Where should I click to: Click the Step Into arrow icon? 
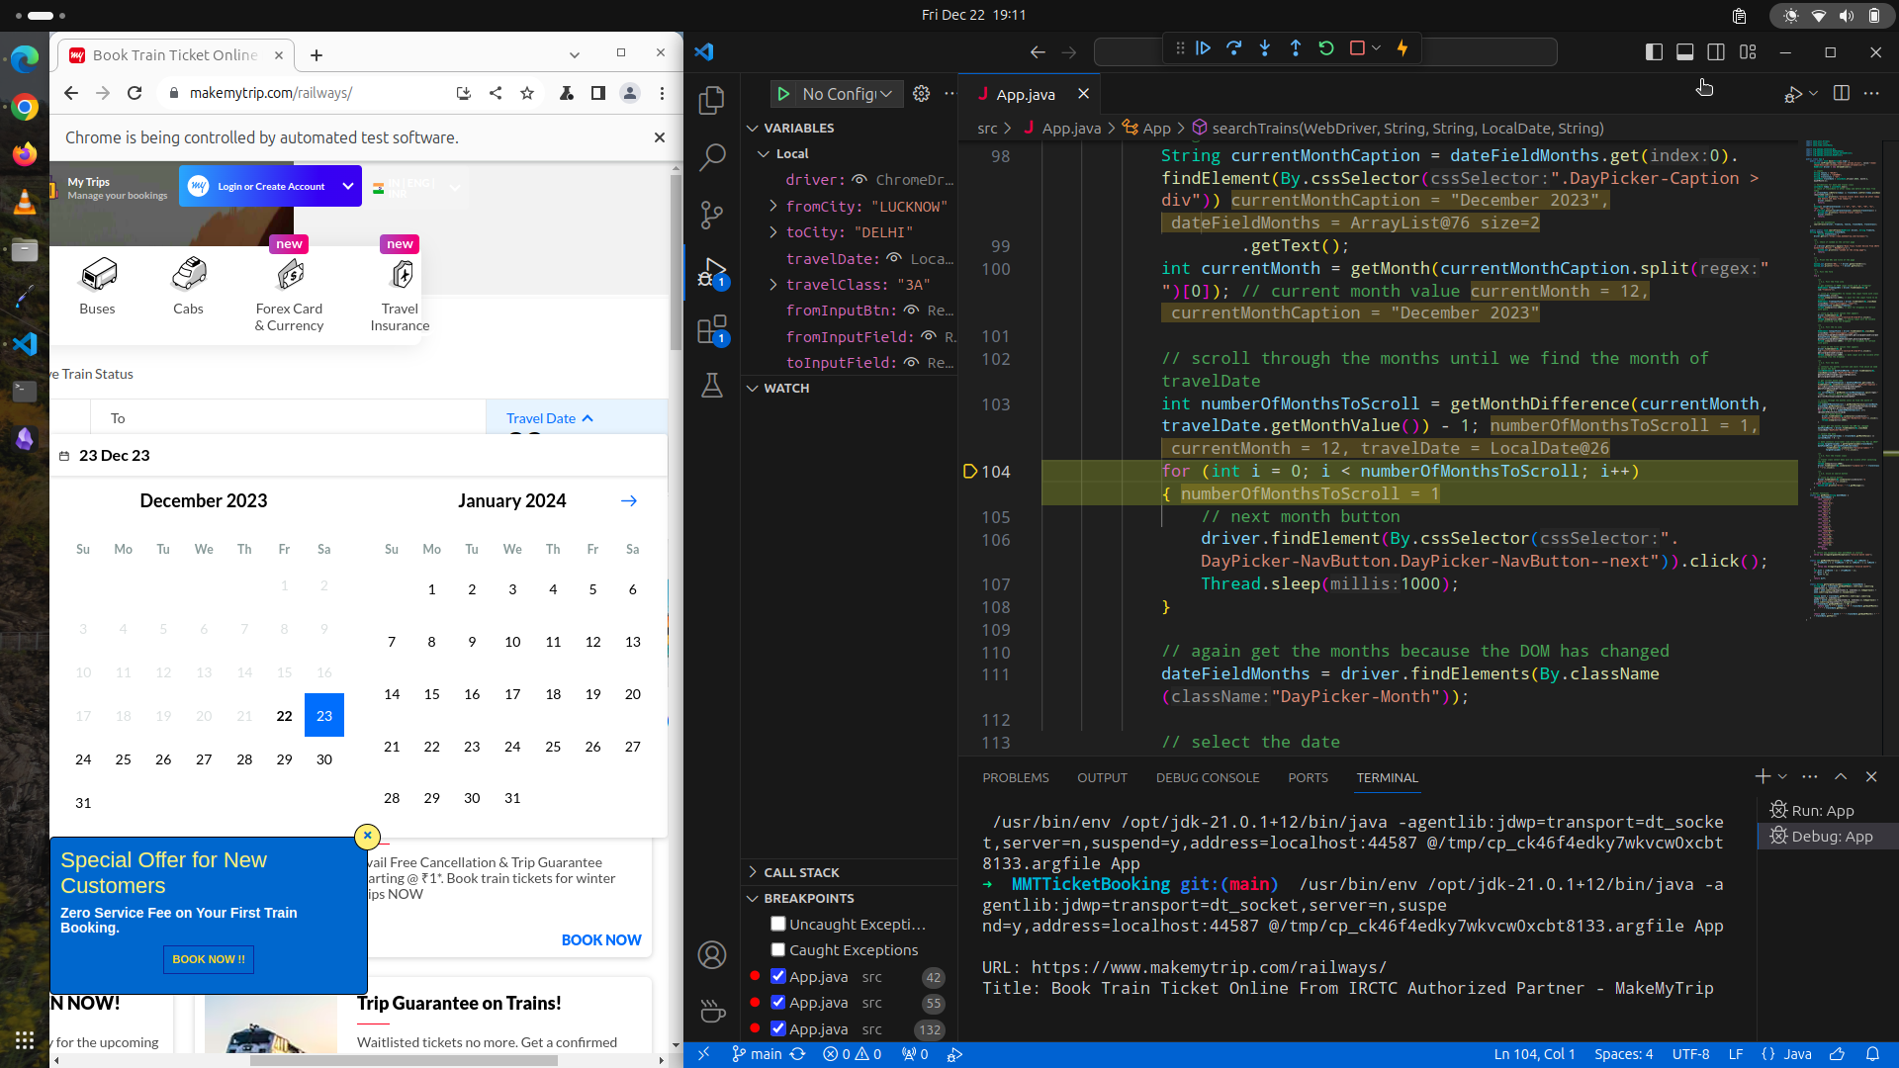pos(1264,48)
